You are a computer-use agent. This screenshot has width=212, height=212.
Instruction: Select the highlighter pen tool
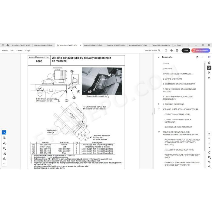4,143
